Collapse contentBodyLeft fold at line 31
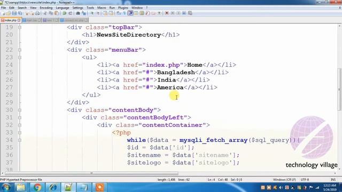The width and height of the screenshot is (342, 192). 20,117
